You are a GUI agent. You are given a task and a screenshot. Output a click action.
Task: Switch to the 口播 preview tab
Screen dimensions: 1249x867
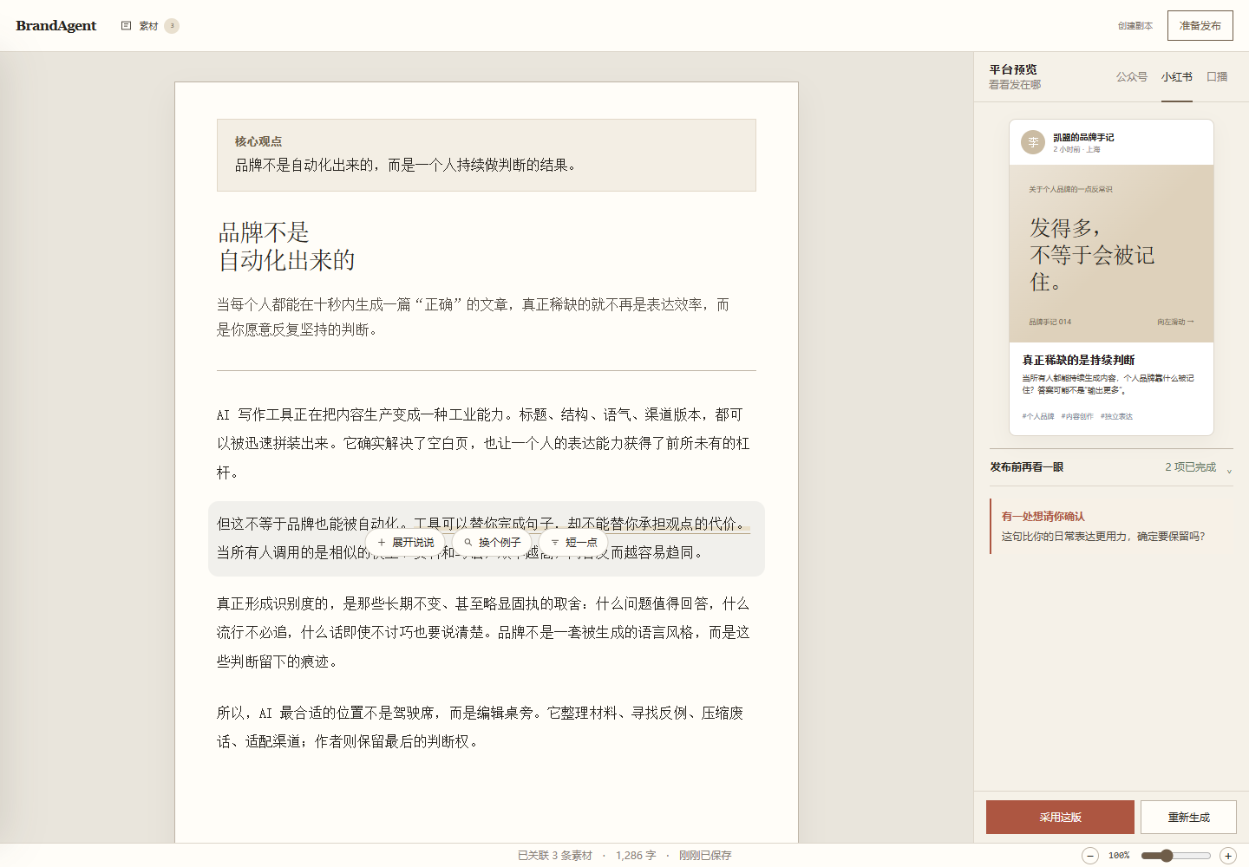coord(1217,77)
